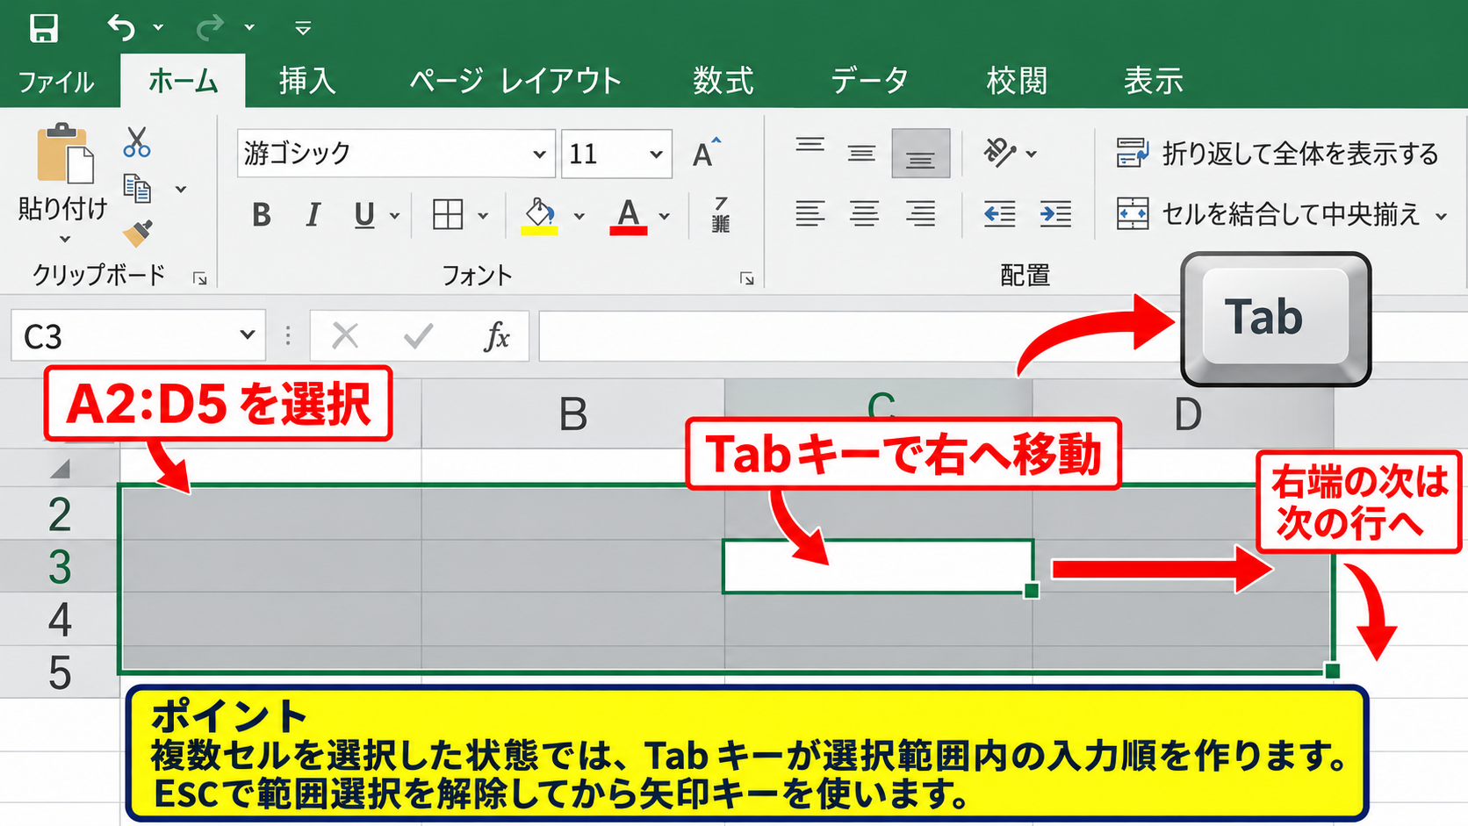
Task: Open the クリップボード dialog launcher
Action: [200, 278]
